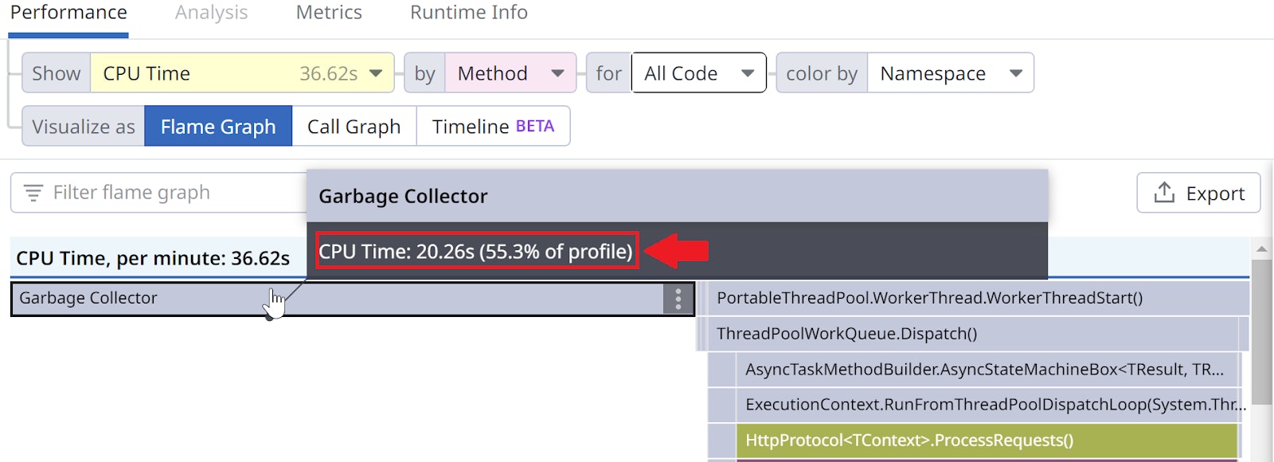
Task: Open the Runtime Info tab
Action: coord(469,13)
